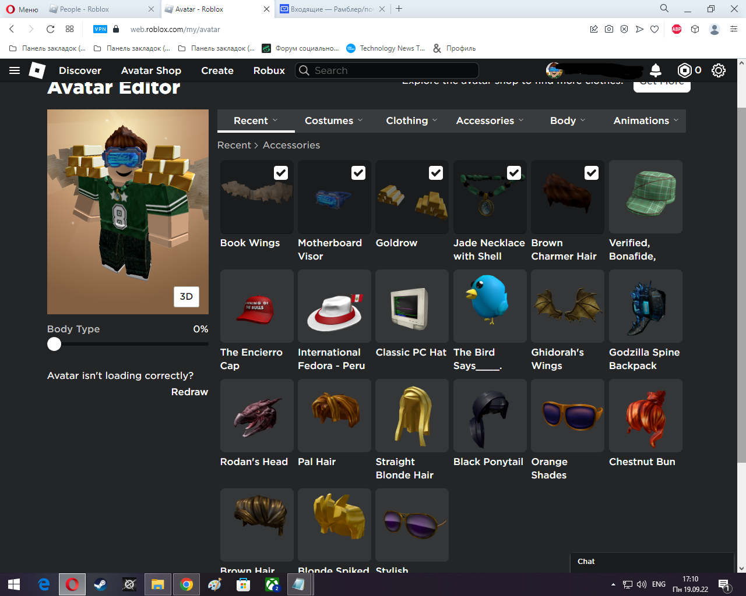746x596 pixels.
Task: Go to the Create page
Action: pos(217,70)
